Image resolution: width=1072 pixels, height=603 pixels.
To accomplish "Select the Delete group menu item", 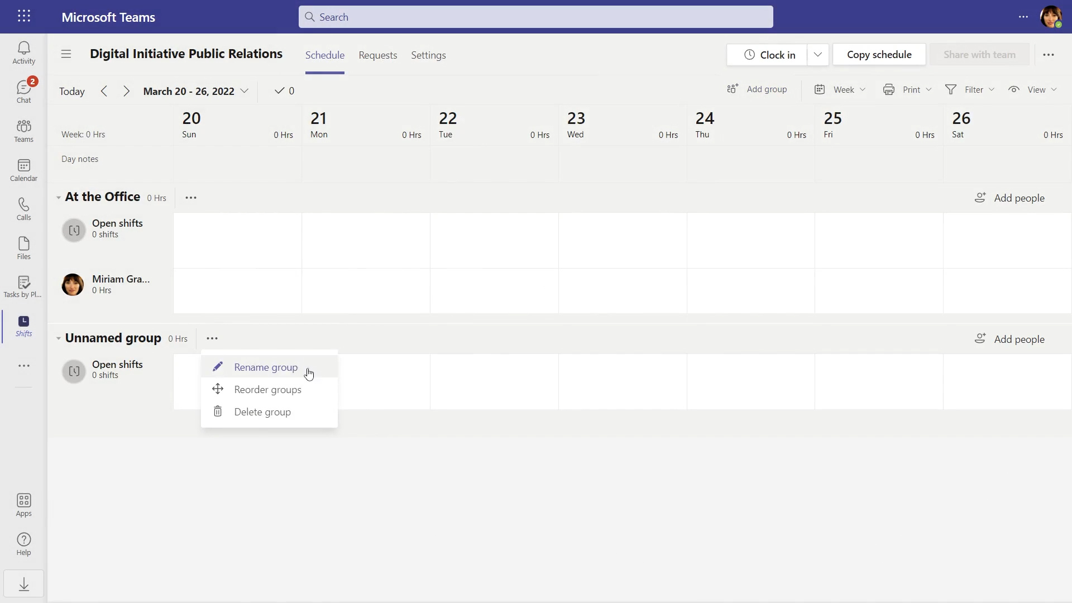I will [x=262, y=411].
